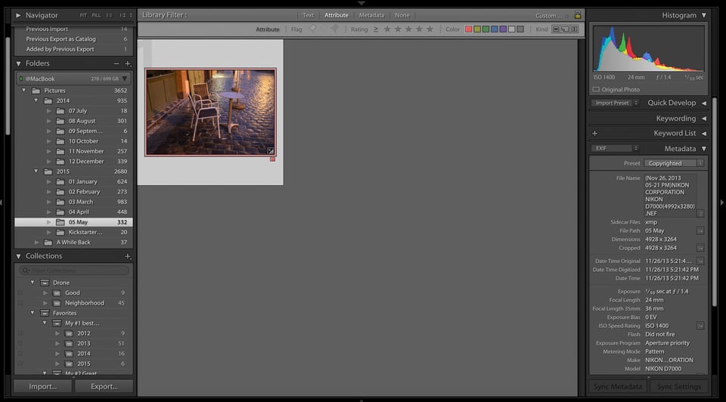Click the action button beside File Name field
Image resolution: width=726 pixels, height=402 pixels.
tap(700, 213)
